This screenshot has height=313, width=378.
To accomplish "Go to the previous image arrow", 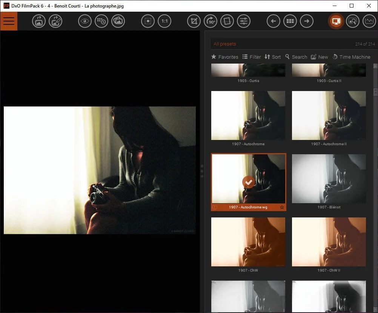I will (274, 21).
